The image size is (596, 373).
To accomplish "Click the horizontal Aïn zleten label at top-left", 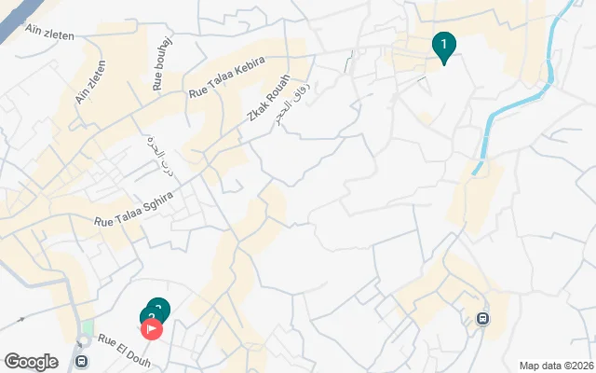I will pos(49,32).
